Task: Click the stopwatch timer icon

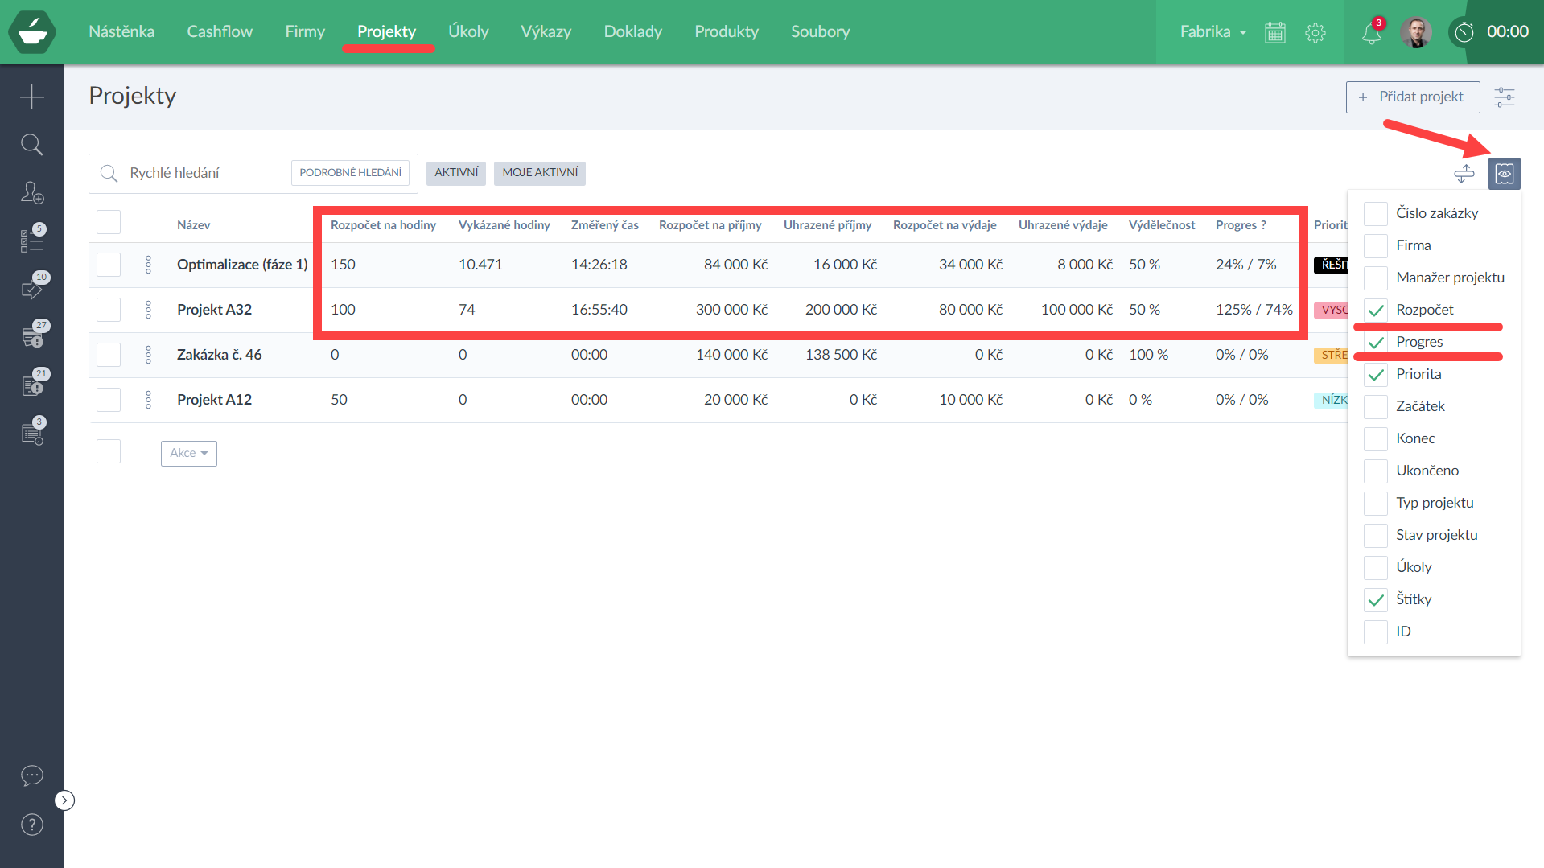Action: tap(1464, 32)
